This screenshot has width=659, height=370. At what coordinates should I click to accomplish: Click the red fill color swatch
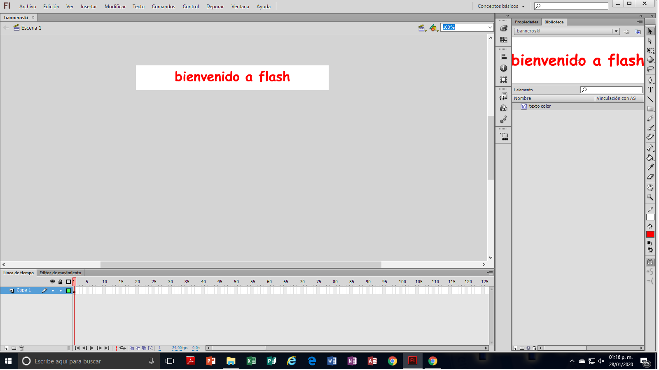tap(650, 234)
